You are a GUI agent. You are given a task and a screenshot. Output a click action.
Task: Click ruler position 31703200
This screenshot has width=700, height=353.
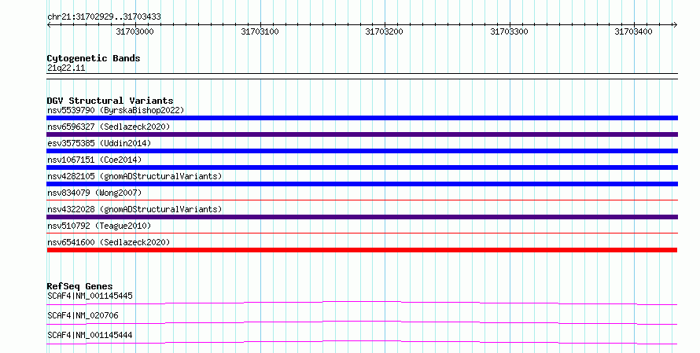[x=385, y=31]
